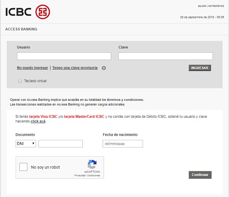Focus the Usuario input field
229x197 pixels.
[x=64, y=56]
